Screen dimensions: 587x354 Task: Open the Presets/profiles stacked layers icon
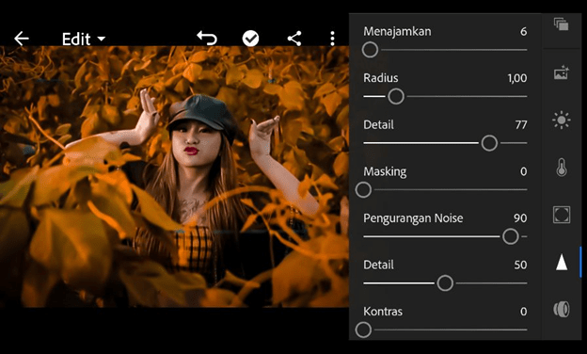tap(562, 24)
